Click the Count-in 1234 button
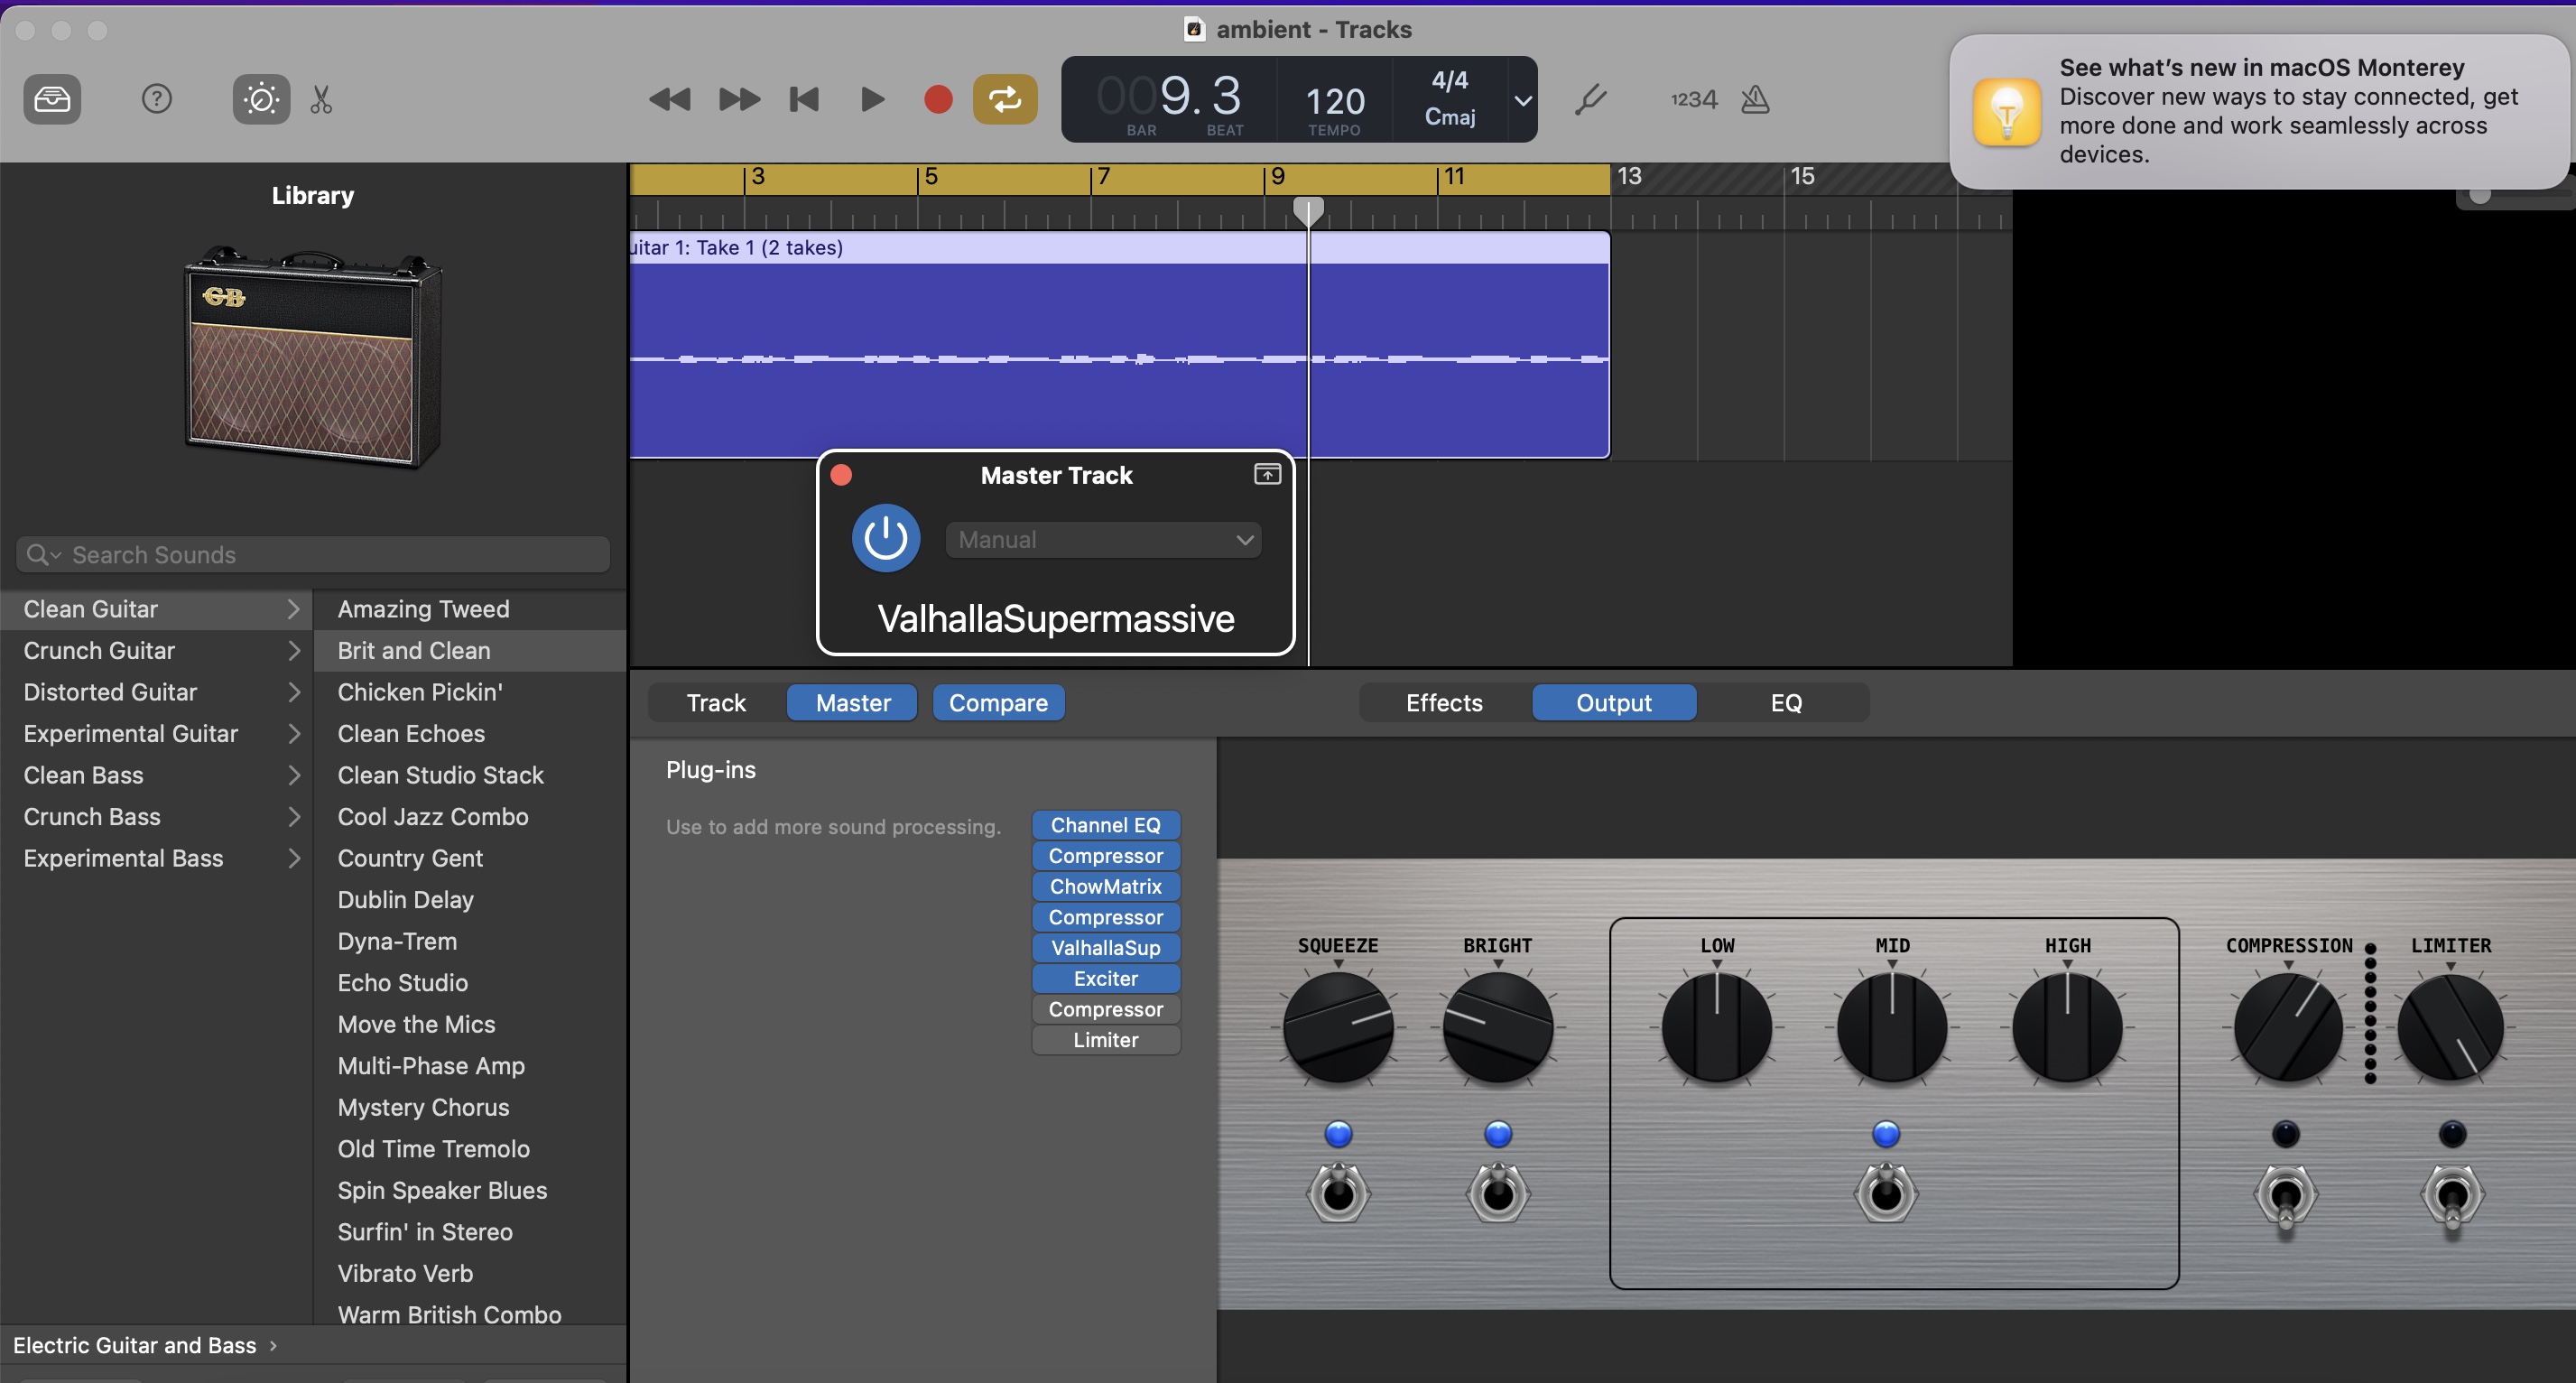This screenshot has width=2576, height=1383. (x=1693, y=99)
